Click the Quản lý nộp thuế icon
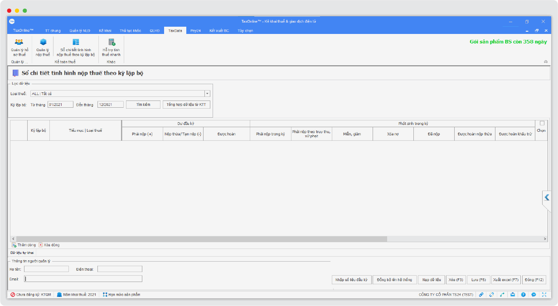This screenshot has height=306, width=558. tap(43, 43)
